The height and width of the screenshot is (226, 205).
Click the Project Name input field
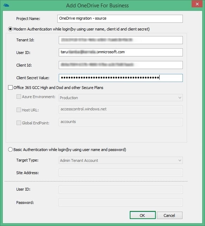(x=120, y=19)
